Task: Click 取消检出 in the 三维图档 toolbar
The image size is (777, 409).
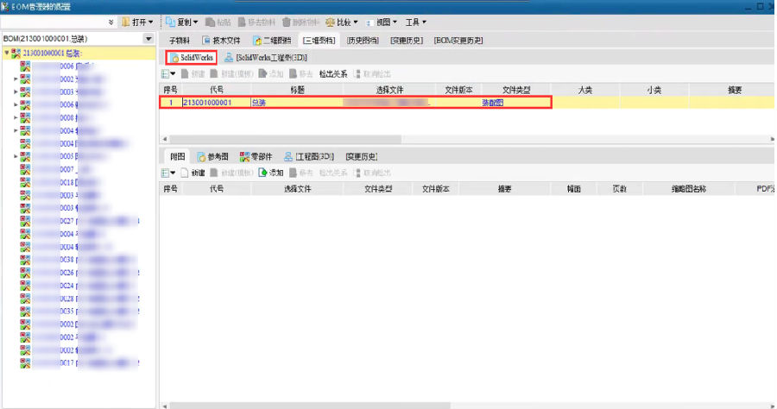Action: [373, 74]
